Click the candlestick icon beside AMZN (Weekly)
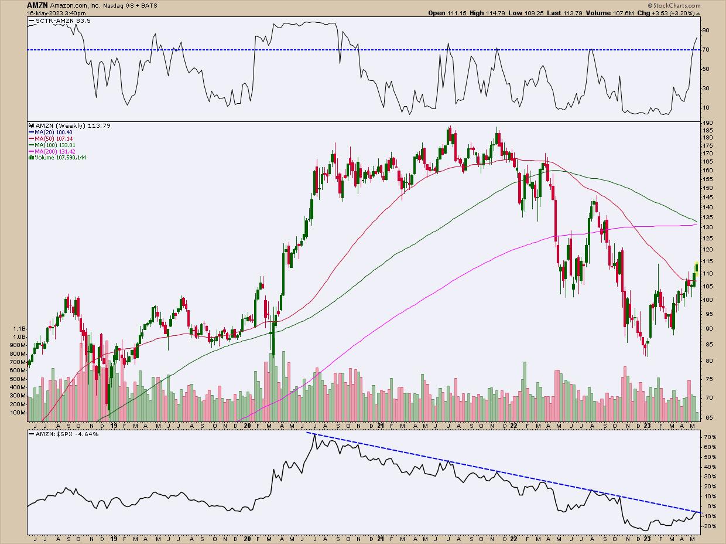The image size is (726, 544). pyautogui.click(x=30, y=126)
